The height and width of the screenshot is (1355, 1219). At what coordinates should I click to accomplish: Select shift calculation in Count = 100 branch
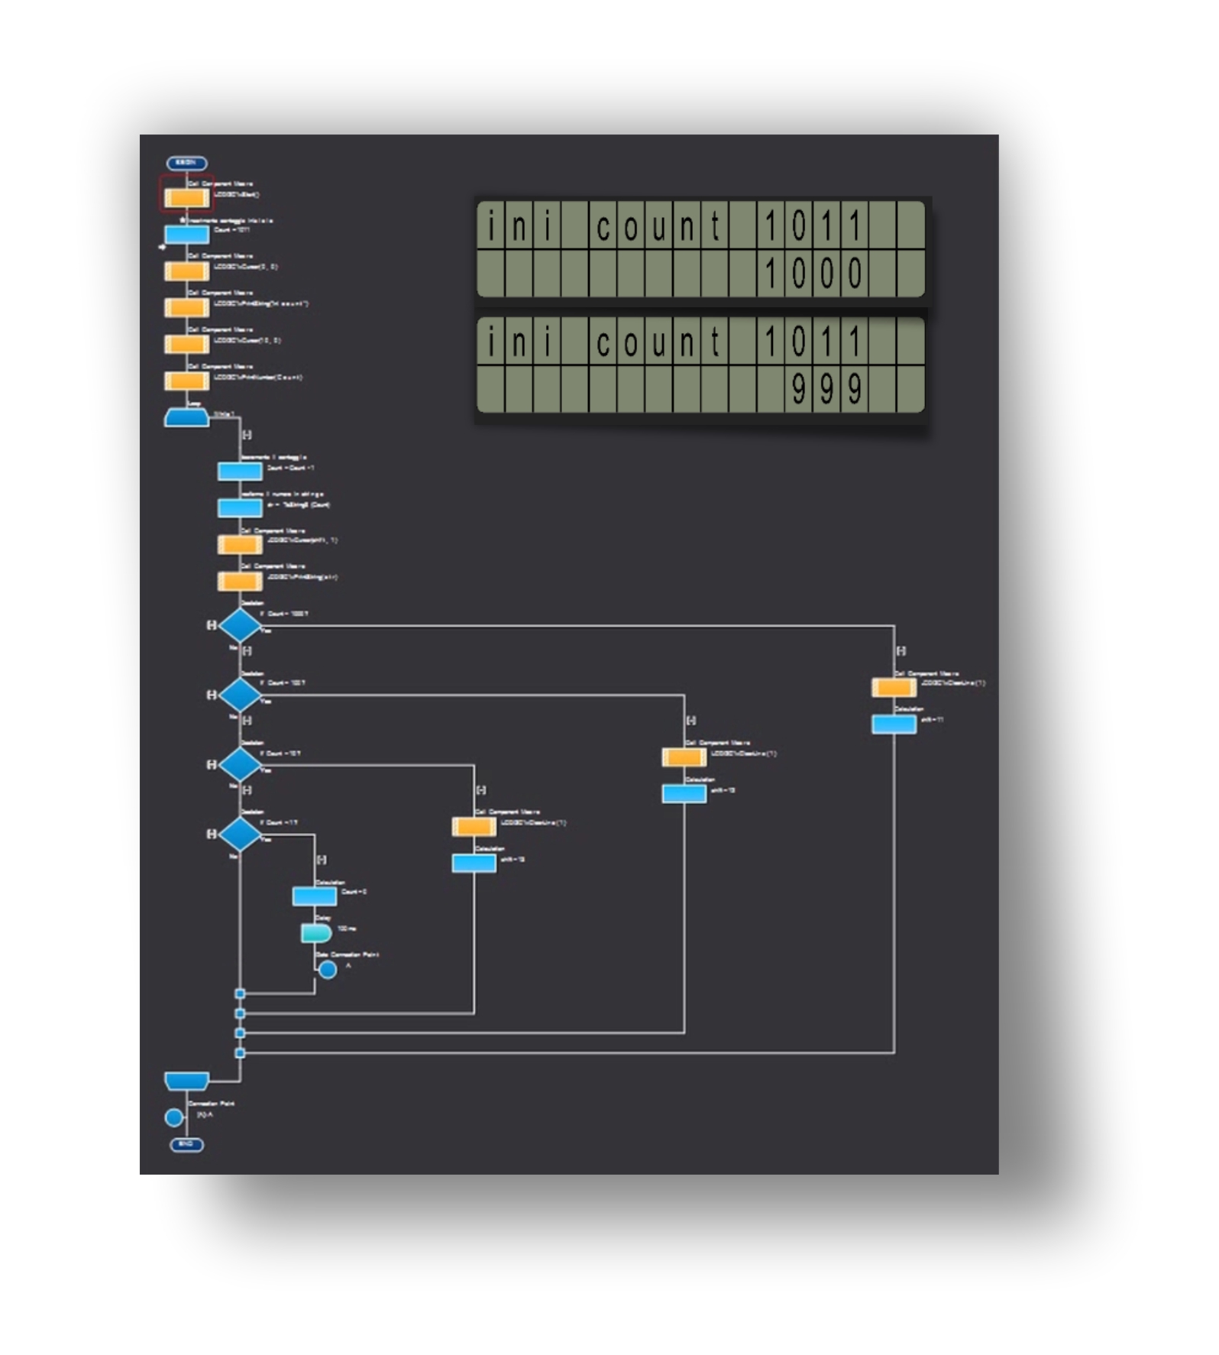tap(684, 794)
